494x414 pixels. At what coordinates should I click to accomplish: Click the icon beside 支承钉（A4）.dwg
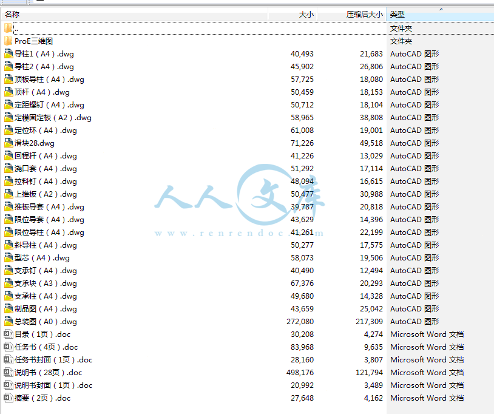click(8, 271)
